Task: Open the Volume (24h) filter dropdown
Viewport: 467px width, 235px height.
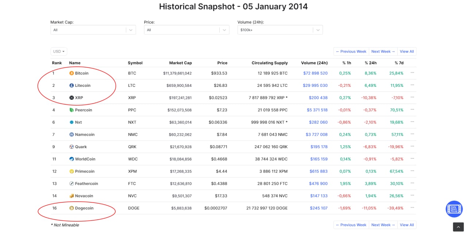Action: 280,30
